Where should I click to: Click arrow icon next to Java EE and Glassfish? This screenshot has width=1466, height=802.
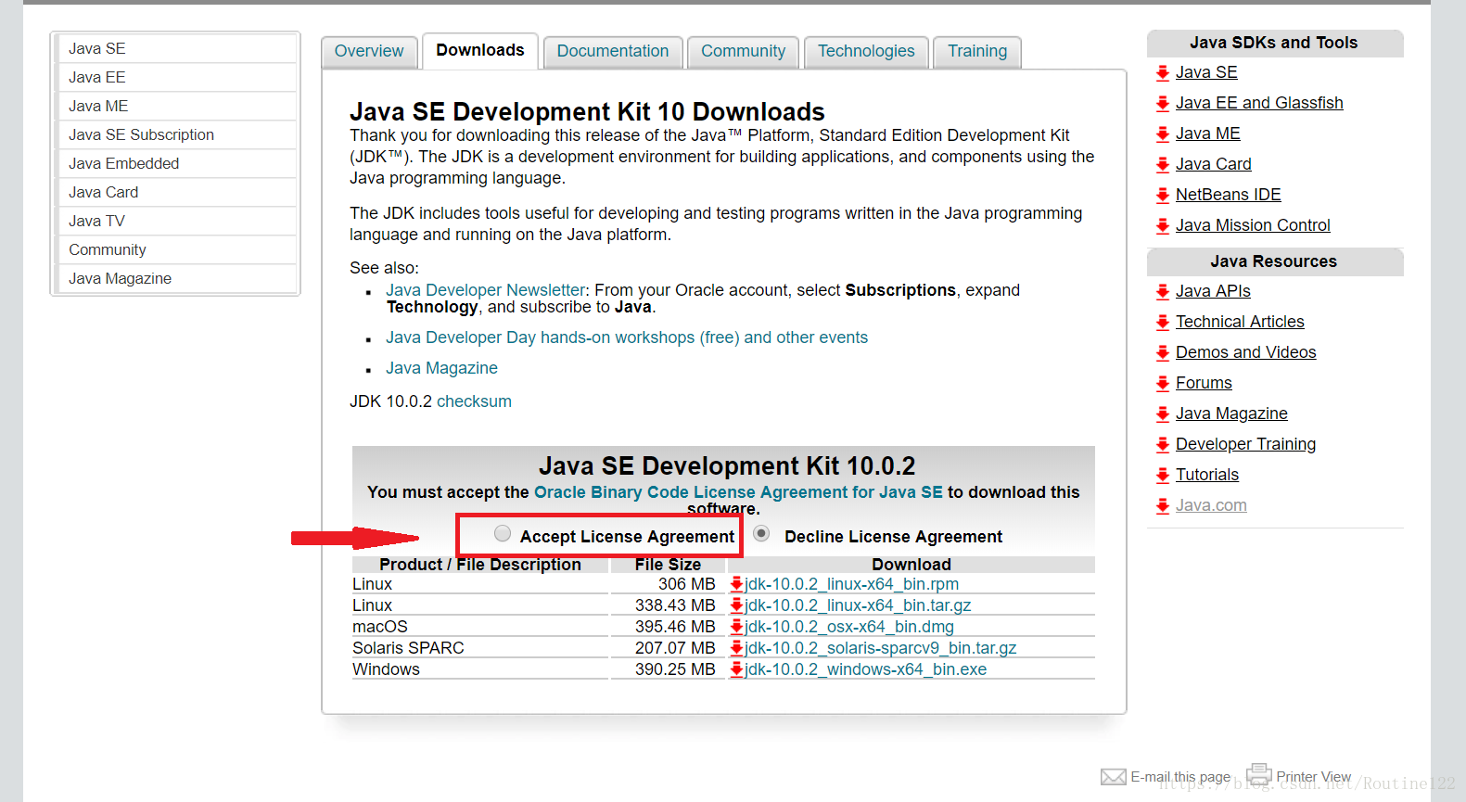1163,103
